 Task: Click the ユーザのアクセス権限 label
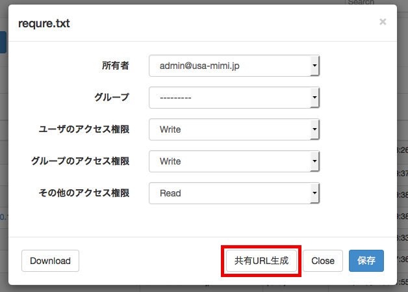click(x=84, y=129)
